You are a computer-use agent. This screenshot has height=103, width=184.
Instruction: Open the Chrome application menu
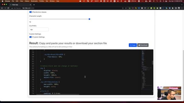7,1
